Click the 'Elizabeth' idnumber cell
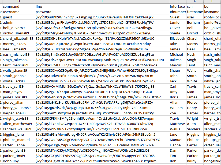 tap(178, 38)
